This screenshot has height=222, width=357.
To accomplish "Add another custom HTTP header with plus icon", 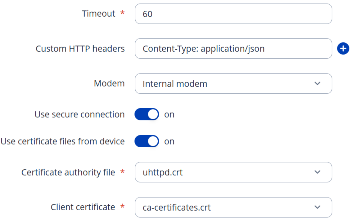I will coord(343,49).
